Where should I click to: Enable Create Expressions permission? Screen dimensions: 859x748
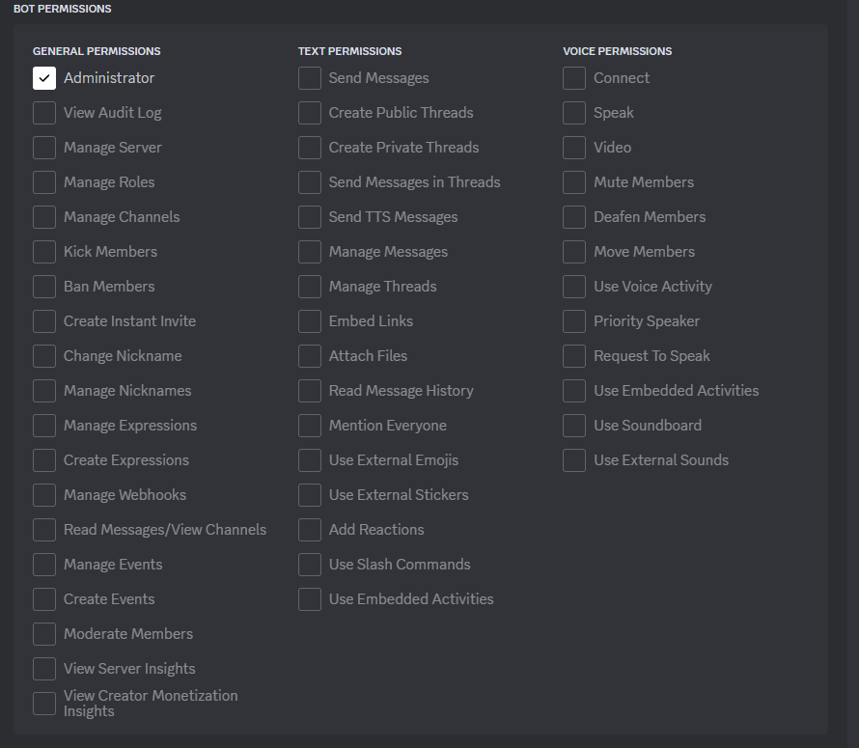[x=44, y=460]
